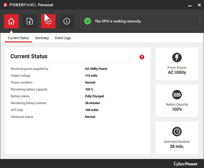Click 'Remaining battery capacity' label
The width and height of the screenshot is (204, 168).
click(x=29, y=89)
